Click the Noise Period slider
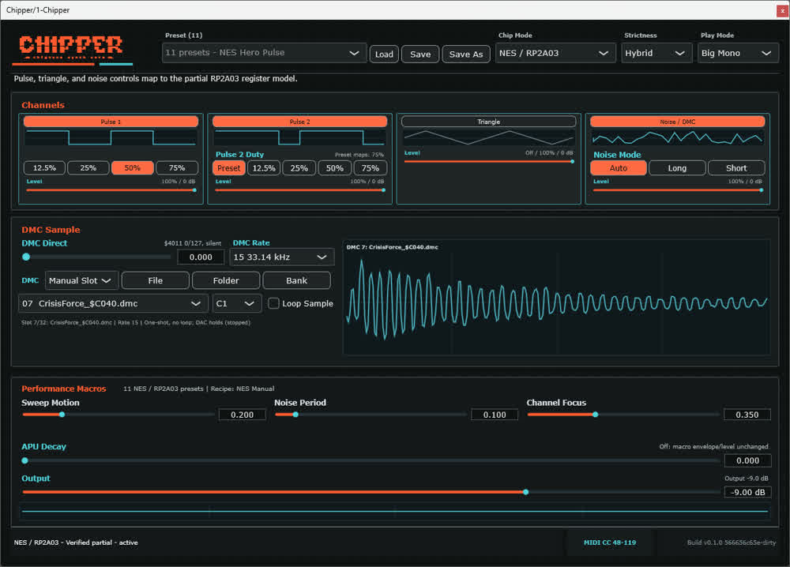790x567 pixels. tap(371, 415)
